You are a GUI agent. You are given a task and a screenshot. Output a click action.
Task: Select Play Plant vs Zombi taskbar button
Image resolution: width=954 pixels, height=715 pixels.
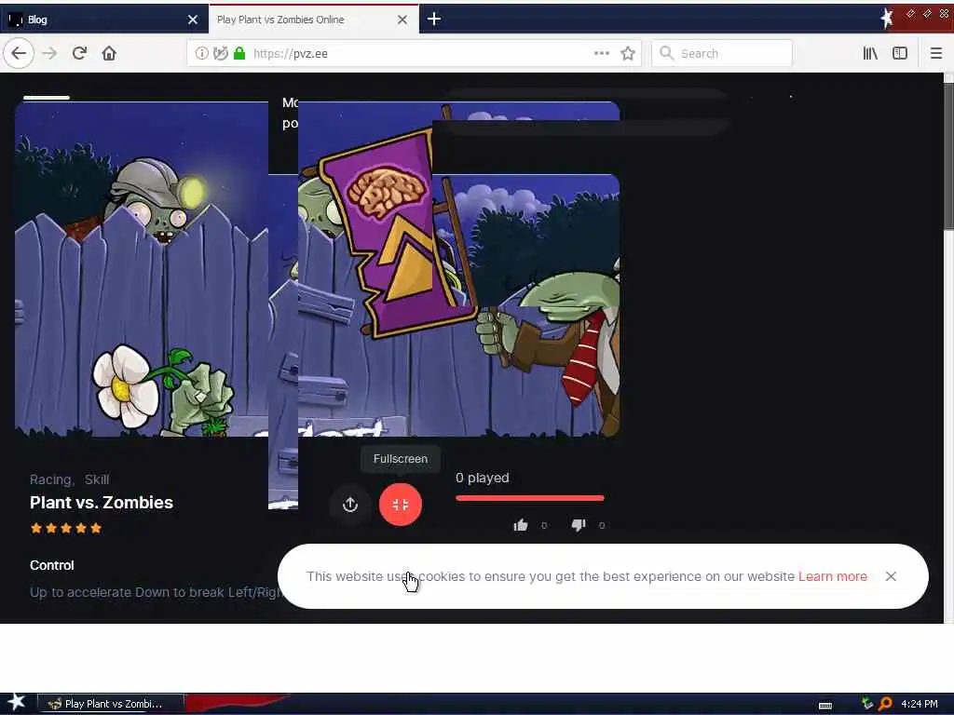111,704
